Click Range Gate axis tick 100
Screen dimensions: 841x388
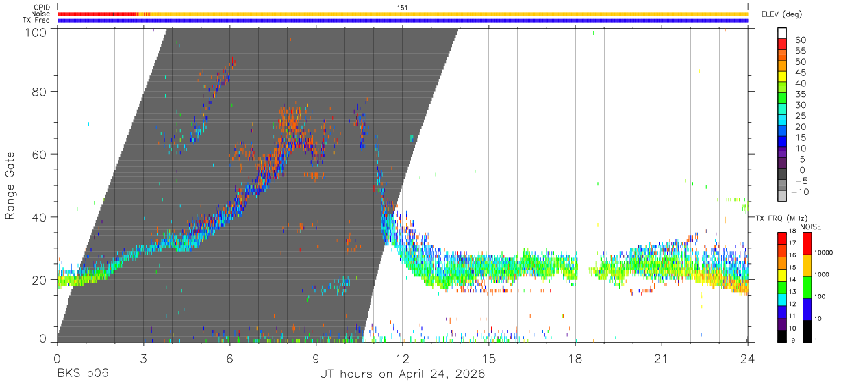click(37, 32)
